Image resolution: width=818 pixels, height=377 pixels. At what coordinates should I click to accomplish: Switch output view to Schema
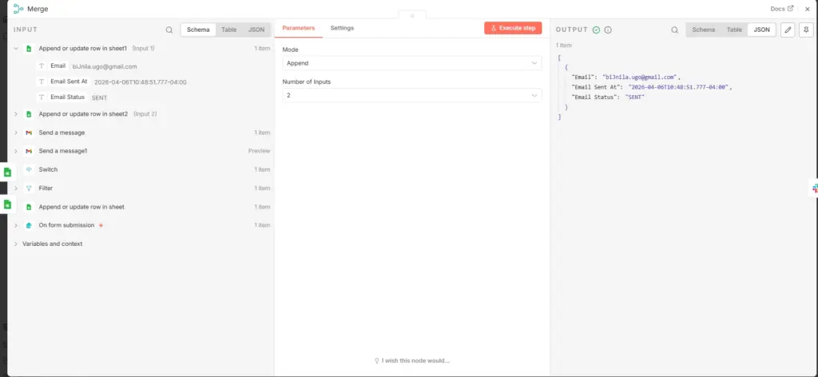pyautogui.click(x=703, y=30)
